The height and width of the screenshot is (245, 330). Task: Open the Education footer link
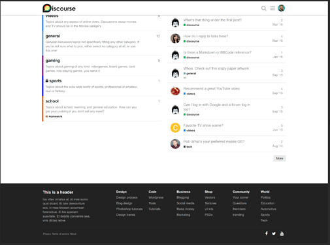point(267,203)
